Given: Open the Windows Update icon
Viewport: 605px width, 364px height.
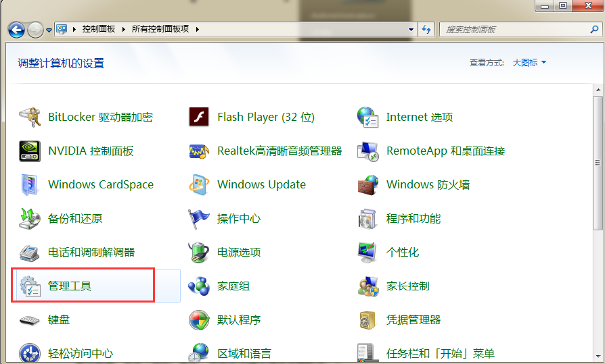Looking at the screenshot, I should pos(199,185).
